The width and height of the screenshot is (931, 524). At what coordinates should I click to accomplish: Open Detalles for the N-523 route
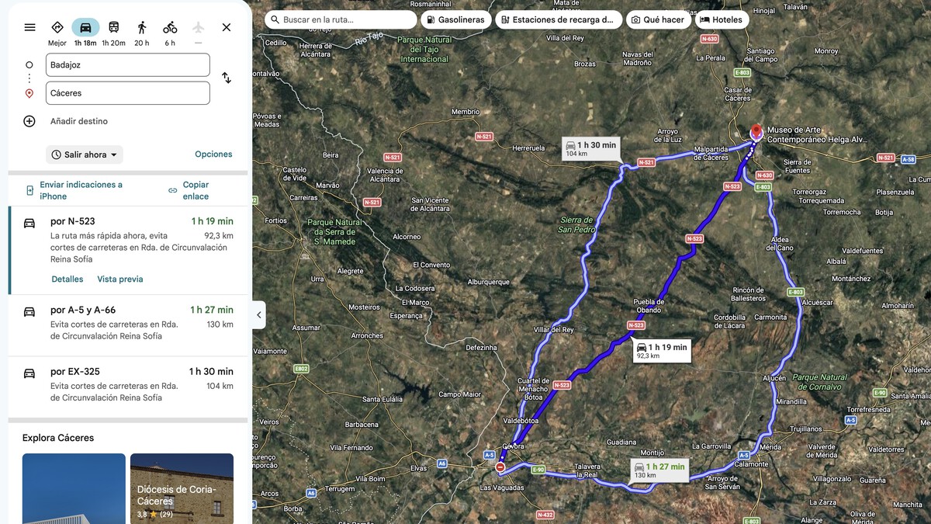(67, 279)
